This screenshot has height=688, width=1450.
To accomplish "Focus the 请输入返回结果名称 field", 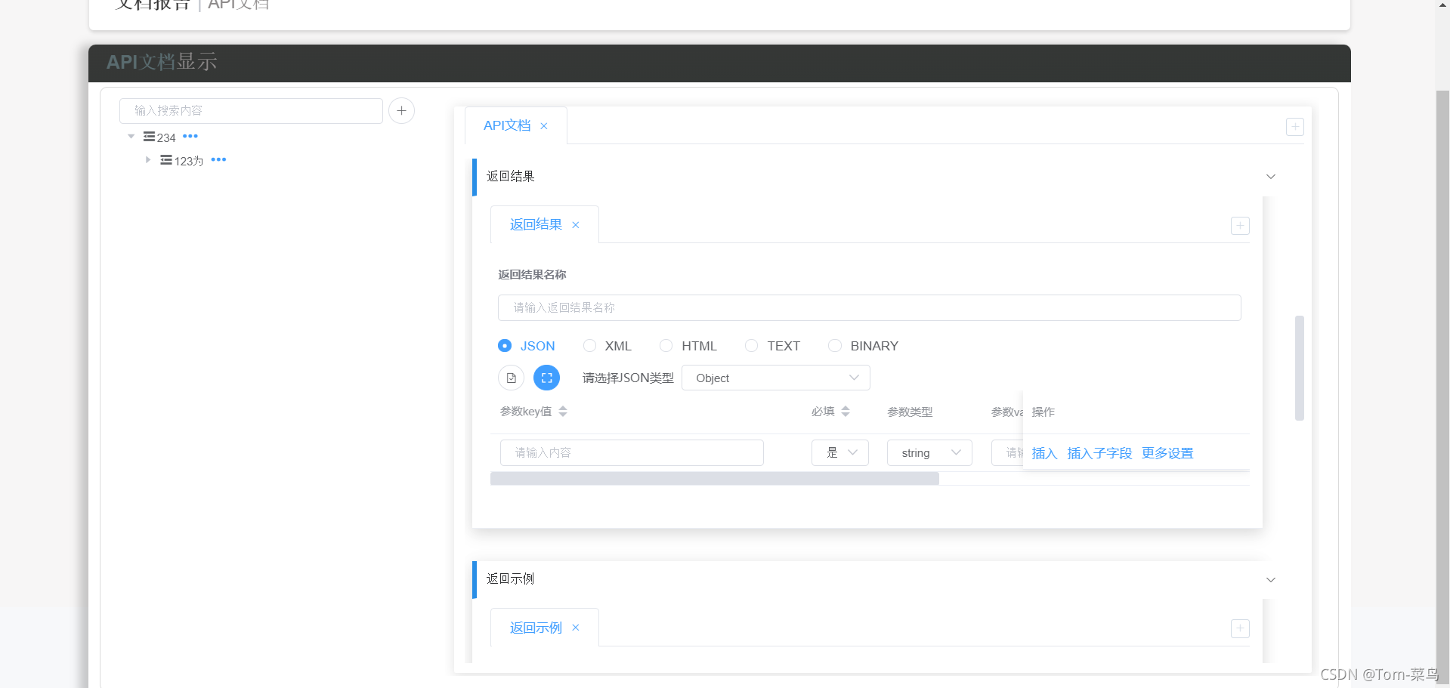I will (870, 307).
